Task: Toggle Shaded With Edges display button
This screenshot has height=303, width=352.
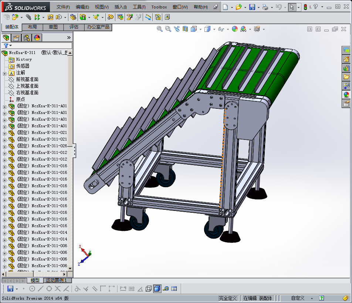Action: (157, 289)
